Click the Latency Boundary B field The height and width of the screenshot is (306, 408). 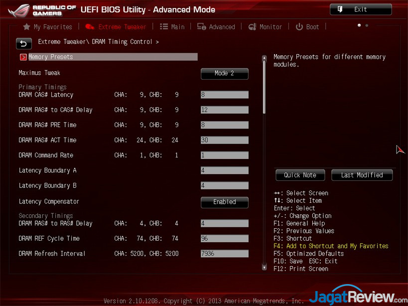click(225, 185)
